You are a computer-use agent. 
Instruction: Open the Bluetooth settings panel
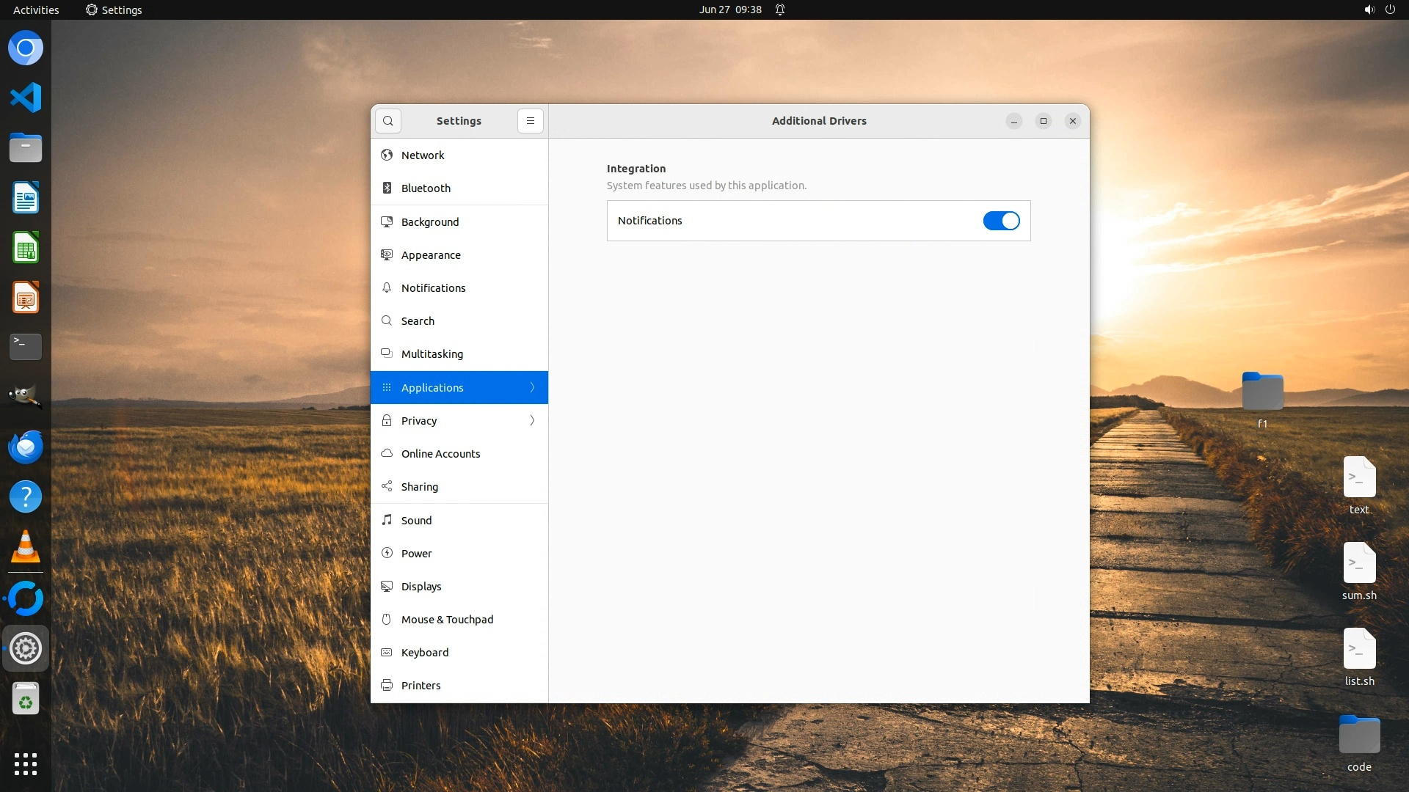pyautogui.click(x=426, y=188)
